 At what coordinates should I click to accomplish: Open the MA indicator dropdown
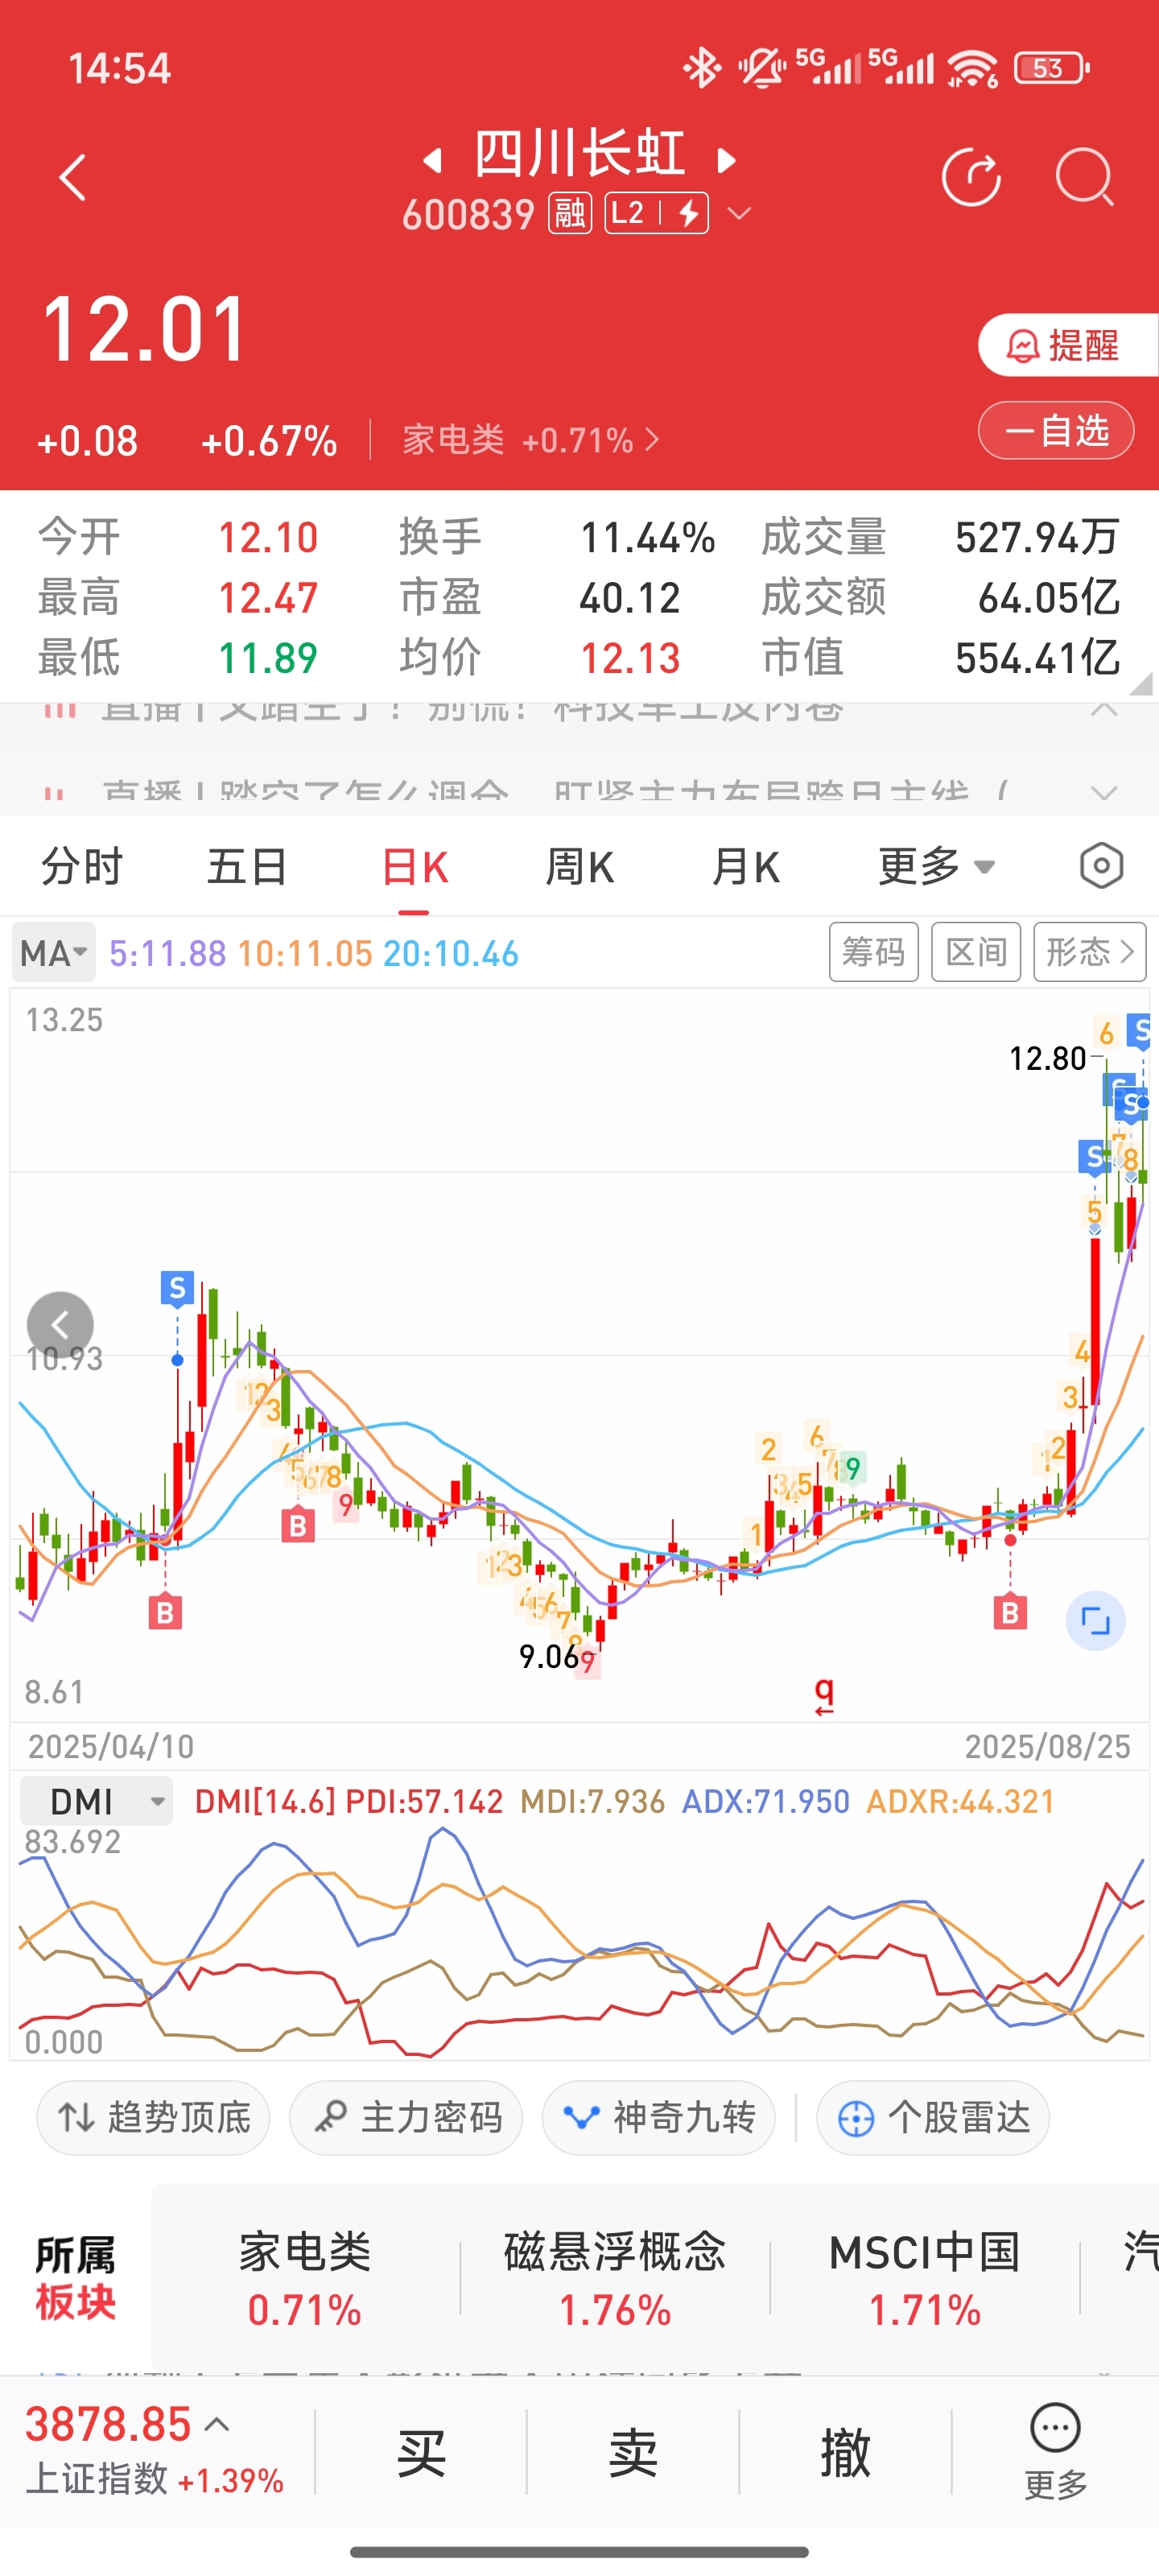click(x=54, y=953)
